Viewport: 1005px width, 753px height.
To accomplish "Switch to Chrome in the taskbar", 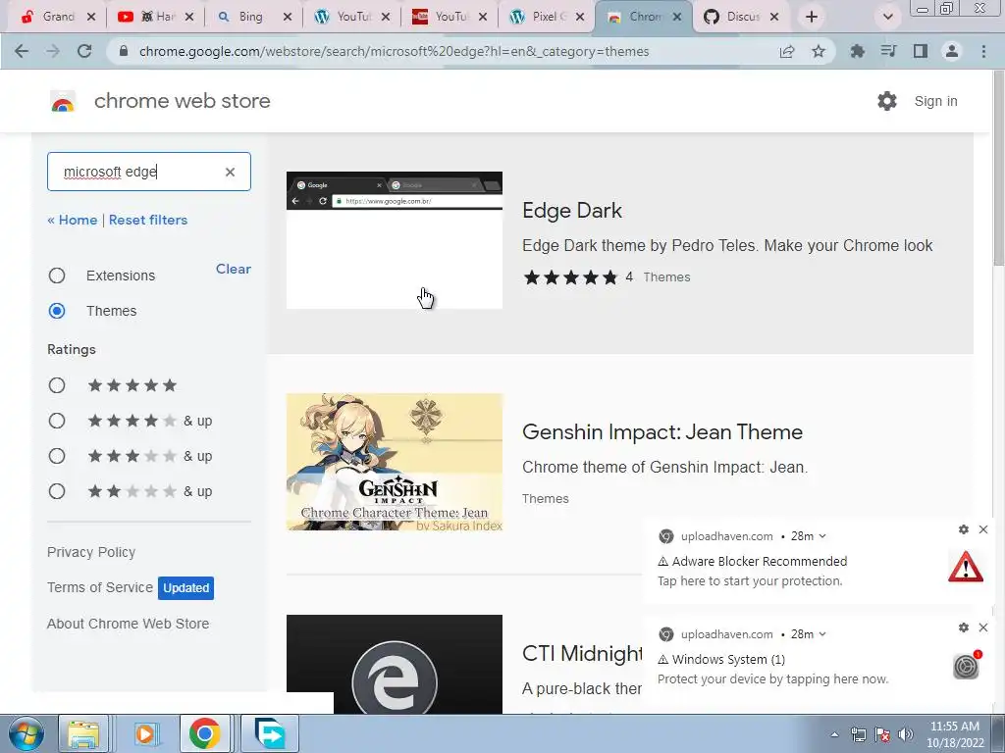I will [205, 733].
